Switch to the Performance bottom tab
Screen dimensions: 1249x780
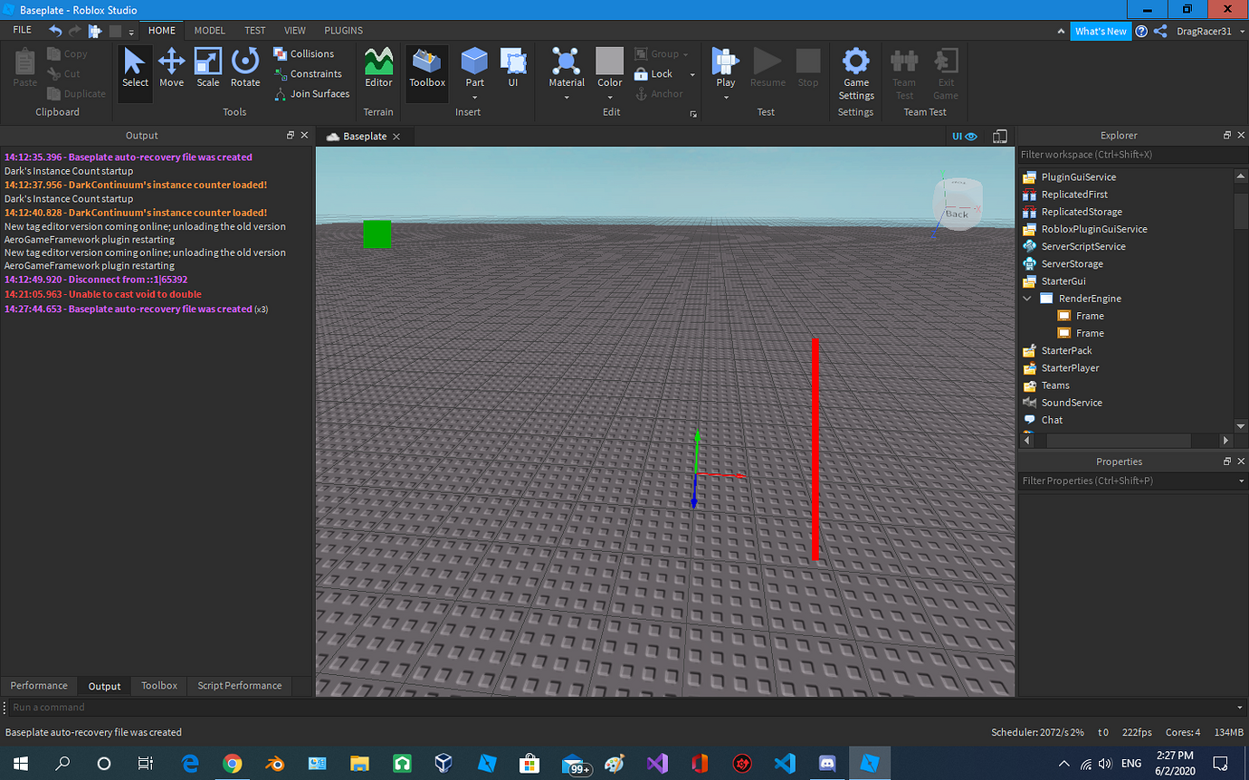pyautogui.click(x=39, y=686)
